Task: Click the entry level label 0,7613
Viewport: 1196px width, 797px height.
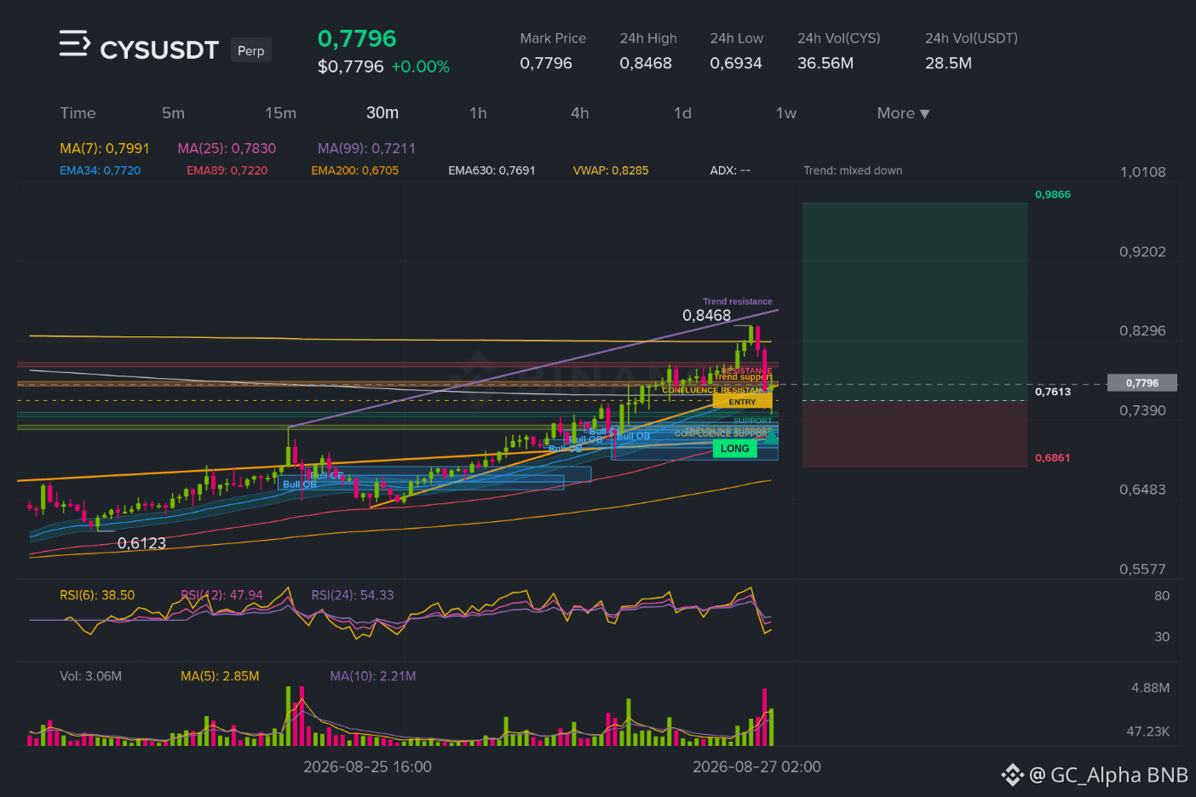Action: pos(1053,392)
